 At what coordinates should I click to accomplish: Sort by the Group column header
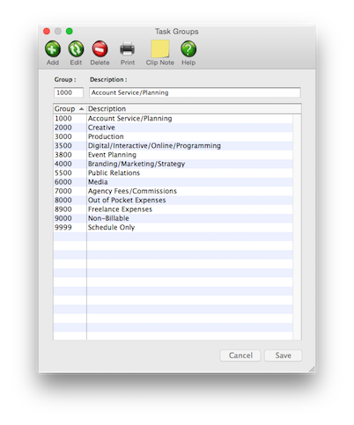(x=70, y=109)
